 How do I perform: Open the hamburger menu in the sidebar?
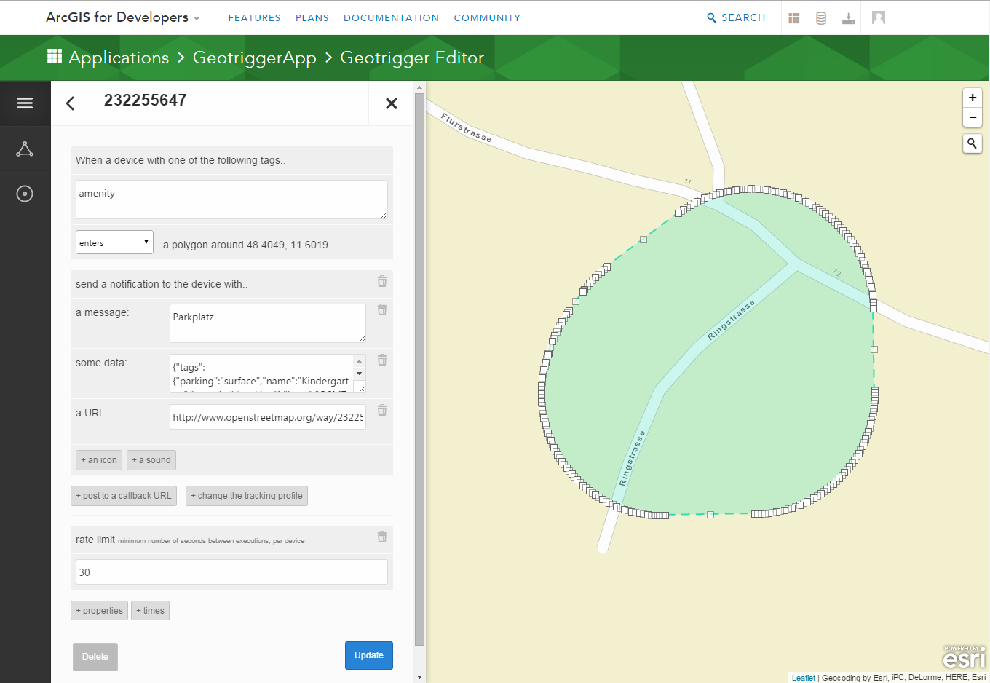[x=25, y=103]
